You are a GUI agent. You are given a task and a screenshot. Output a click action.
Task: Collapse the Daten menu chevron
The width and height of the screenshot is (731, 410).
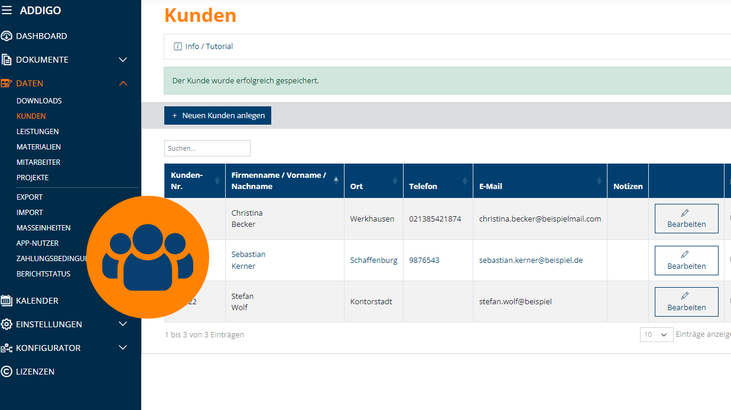pyautogui.click(x=123, y=83)
